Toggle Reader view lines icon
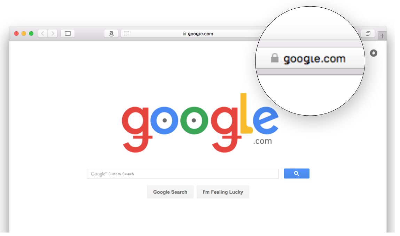 [126, 34]
